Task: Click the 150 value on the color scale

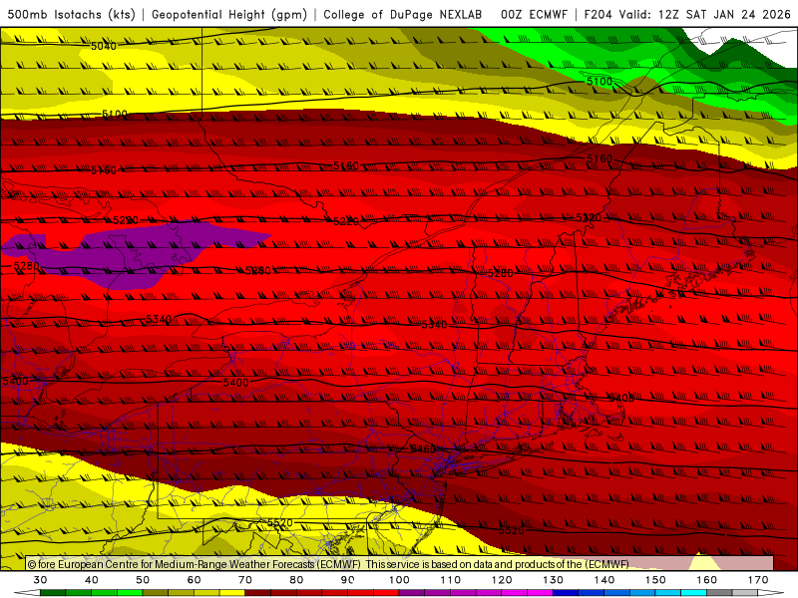Action: click(655, 580)
